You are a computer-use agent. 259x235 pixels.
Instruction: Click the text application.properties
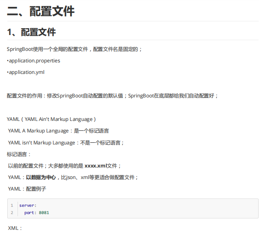pos(34,61)
